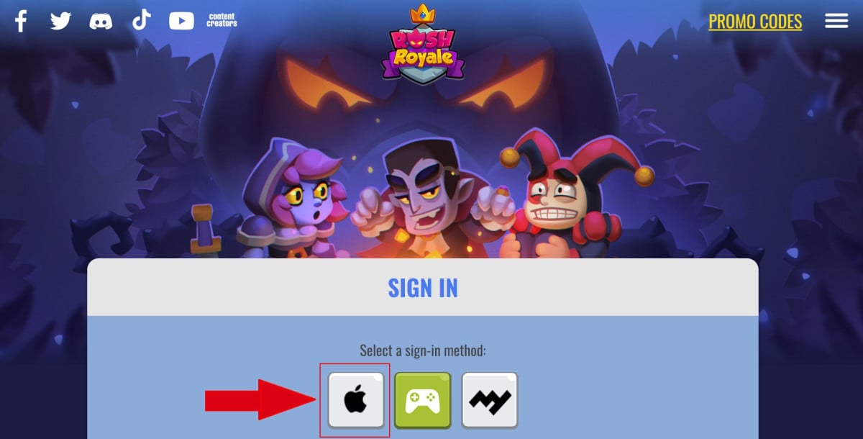The height and width of the screenshot is (439, 863).
Task: Open the Discord server icon
Action: [x=101, y=21]
